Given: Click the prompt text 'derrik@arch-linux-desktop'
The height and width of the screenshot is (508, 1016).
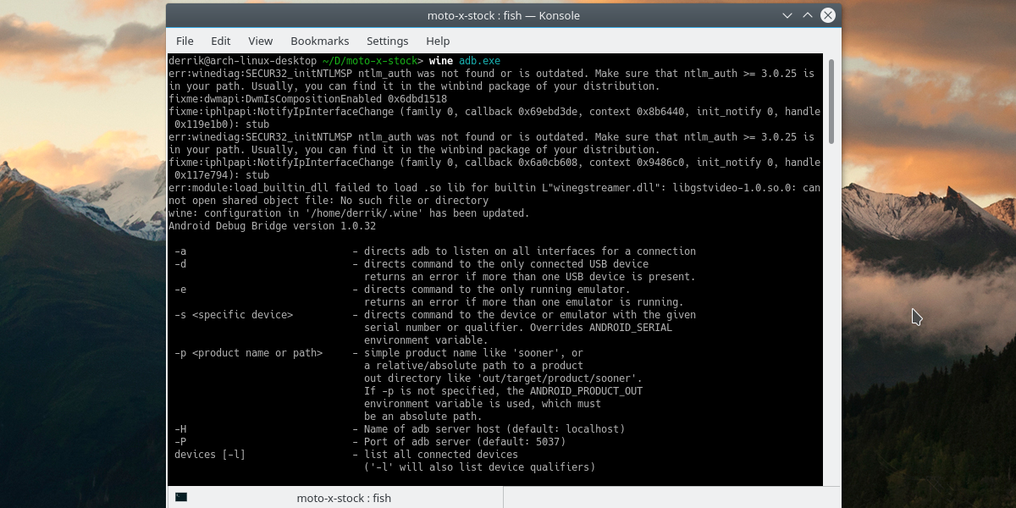Looking at the screenshot, I should (x=241, y=61).
